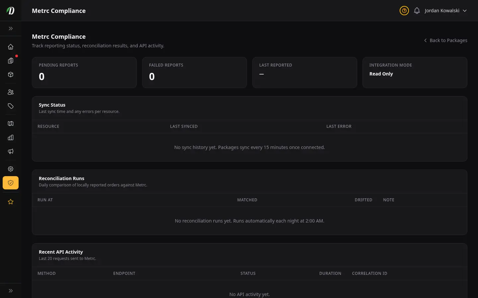478x298 pixels.
Task: Click the MATCHED column header
Action: [x=247, y=200]
